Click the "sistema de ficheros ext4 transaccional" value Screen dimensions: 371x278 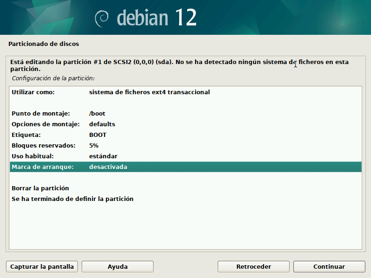tap(149, 92)
